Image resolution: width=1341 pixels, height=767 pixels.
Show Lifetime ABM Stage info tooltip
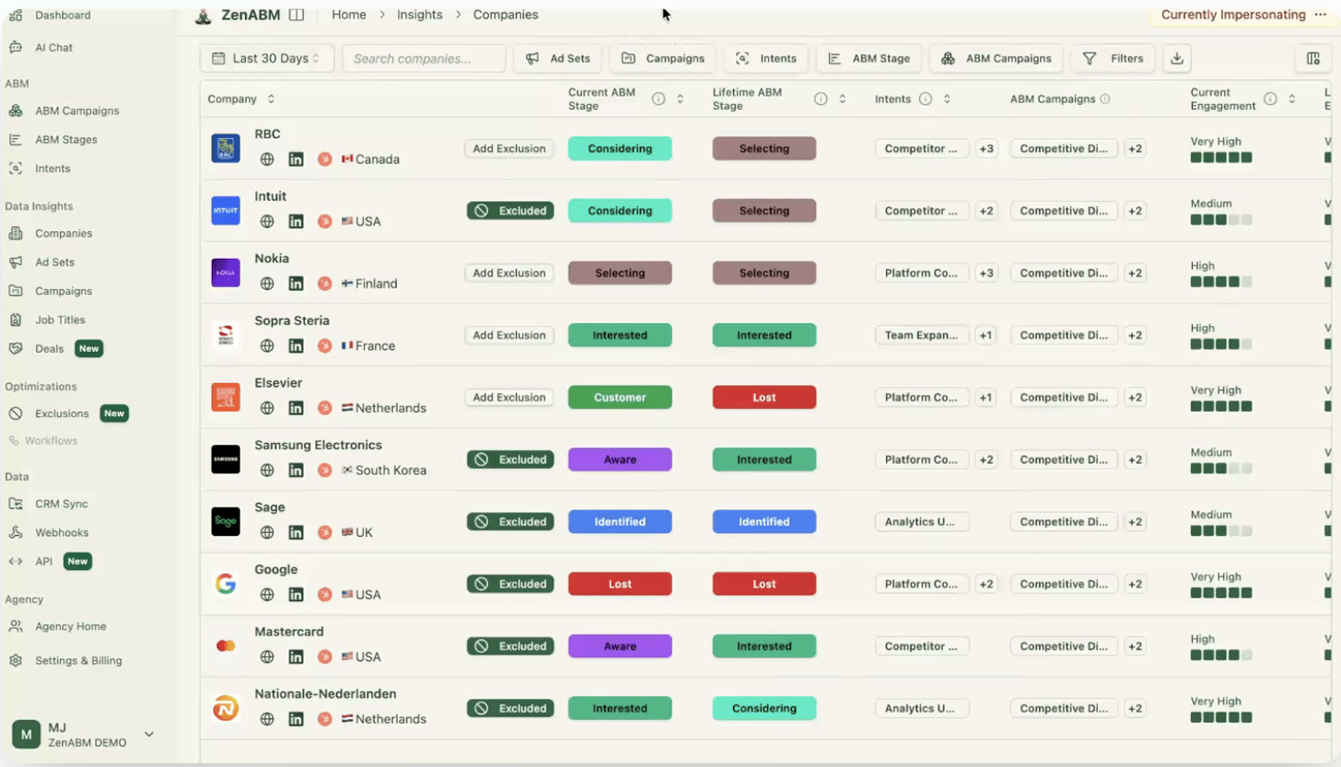(821, 99)
